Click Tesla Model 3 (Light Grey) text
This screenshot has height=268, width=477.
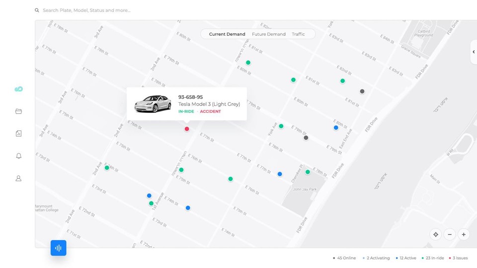click(x=209, y=104)
